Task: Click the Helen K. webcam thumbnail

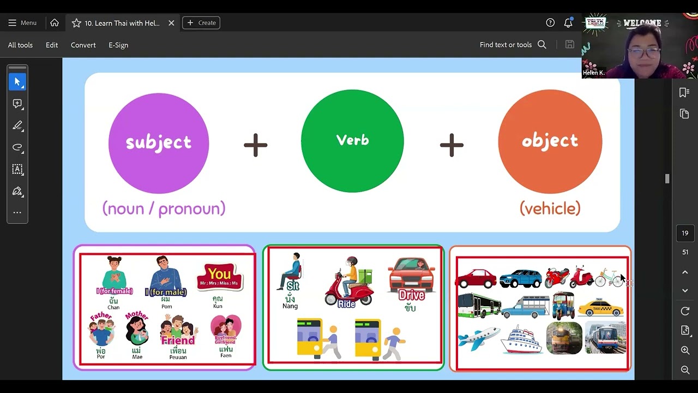Action: (640, 46)
